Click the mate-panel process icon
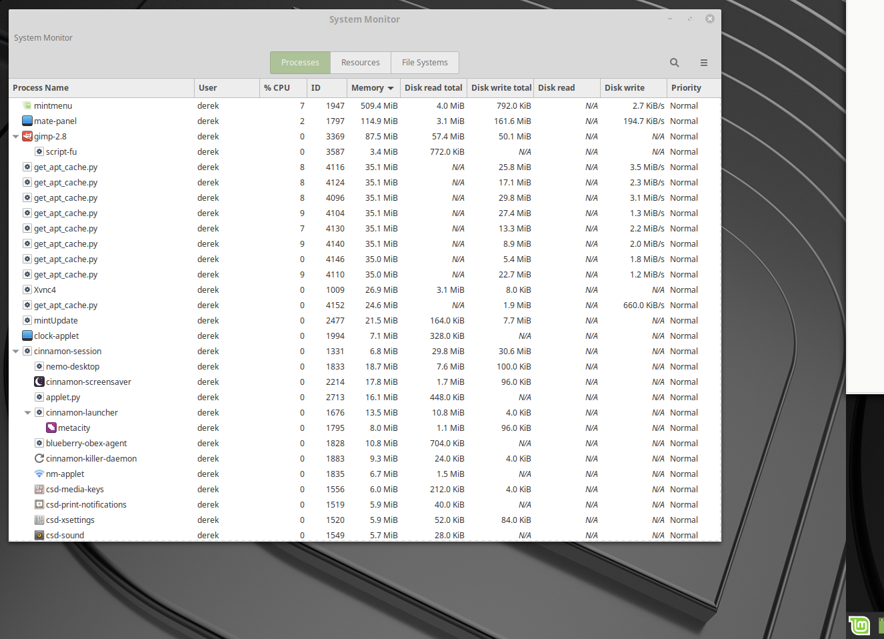 click(x=27, y=121)
